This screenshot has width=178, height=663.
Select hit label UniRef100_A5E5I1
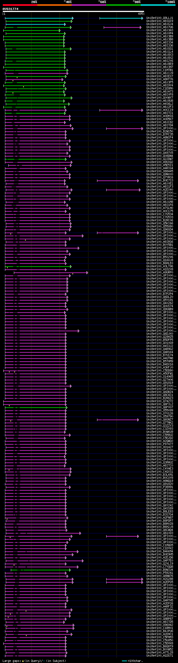tap(160, 165)
